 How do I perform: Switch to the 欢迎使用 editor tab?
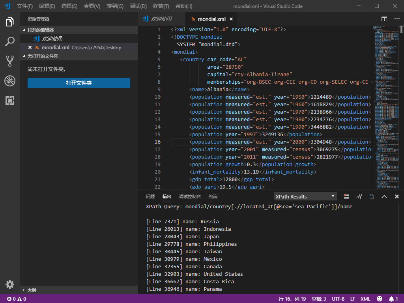click(161, 19)
